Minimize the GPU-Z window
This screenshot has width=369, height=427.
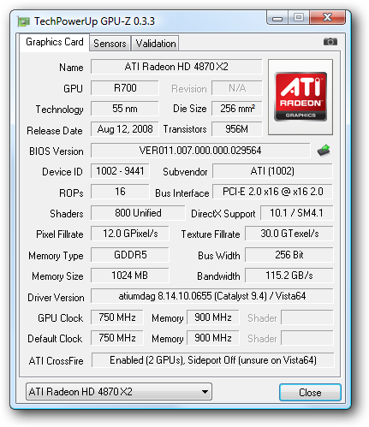pyautogui.click(x=277, y=18)
